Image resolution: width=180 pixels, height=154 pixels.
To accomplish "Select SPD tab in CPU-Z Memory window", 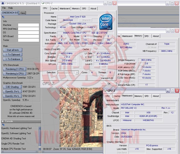I will click(x=146, y=36).
